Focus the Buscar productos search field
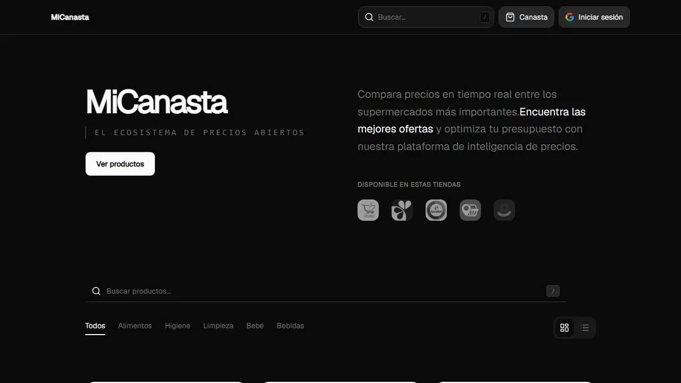Viewport: 681px width, 383px height. click(326, 291)
